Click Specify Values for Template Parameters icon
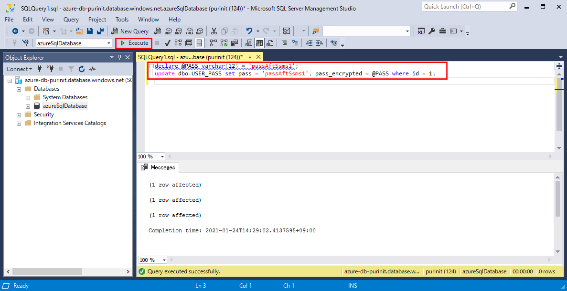Viewport: 567px width, 291px height. (x=334, y=43)
